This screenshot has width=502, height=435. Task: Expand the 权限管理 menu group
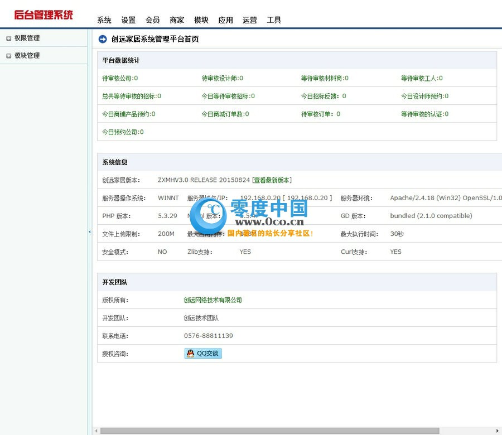(x=27, y=38)
